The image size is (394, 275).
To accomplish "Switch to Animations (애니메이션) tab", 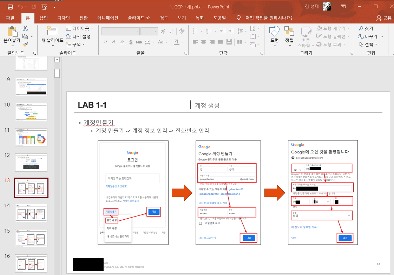I will click(108, 18).
